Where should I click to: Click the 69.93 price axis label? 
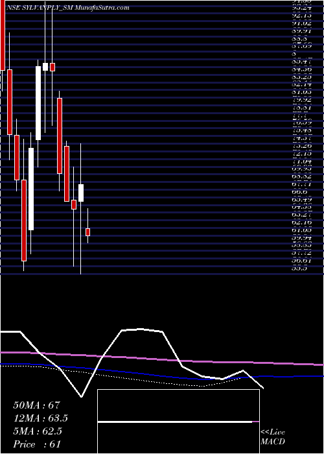pos(301,169)
